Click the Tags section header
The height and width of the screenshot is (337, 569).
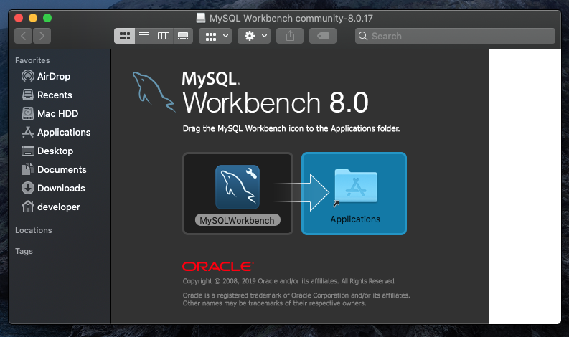[x=24, y=251]
